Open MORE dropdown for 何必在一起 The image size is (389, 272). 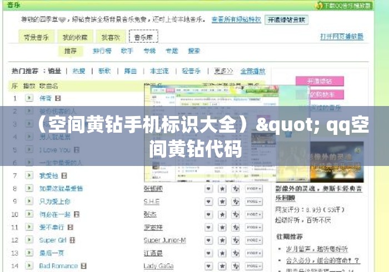tap(253, 214)
